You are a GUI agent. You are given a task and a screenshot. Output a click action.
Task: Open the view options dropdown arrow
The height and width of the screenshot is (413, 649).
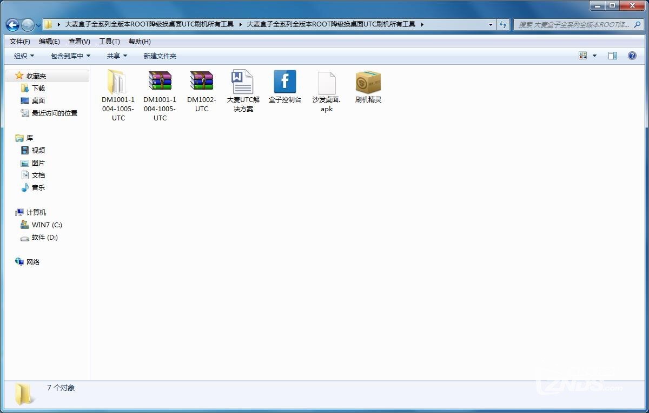595,56
